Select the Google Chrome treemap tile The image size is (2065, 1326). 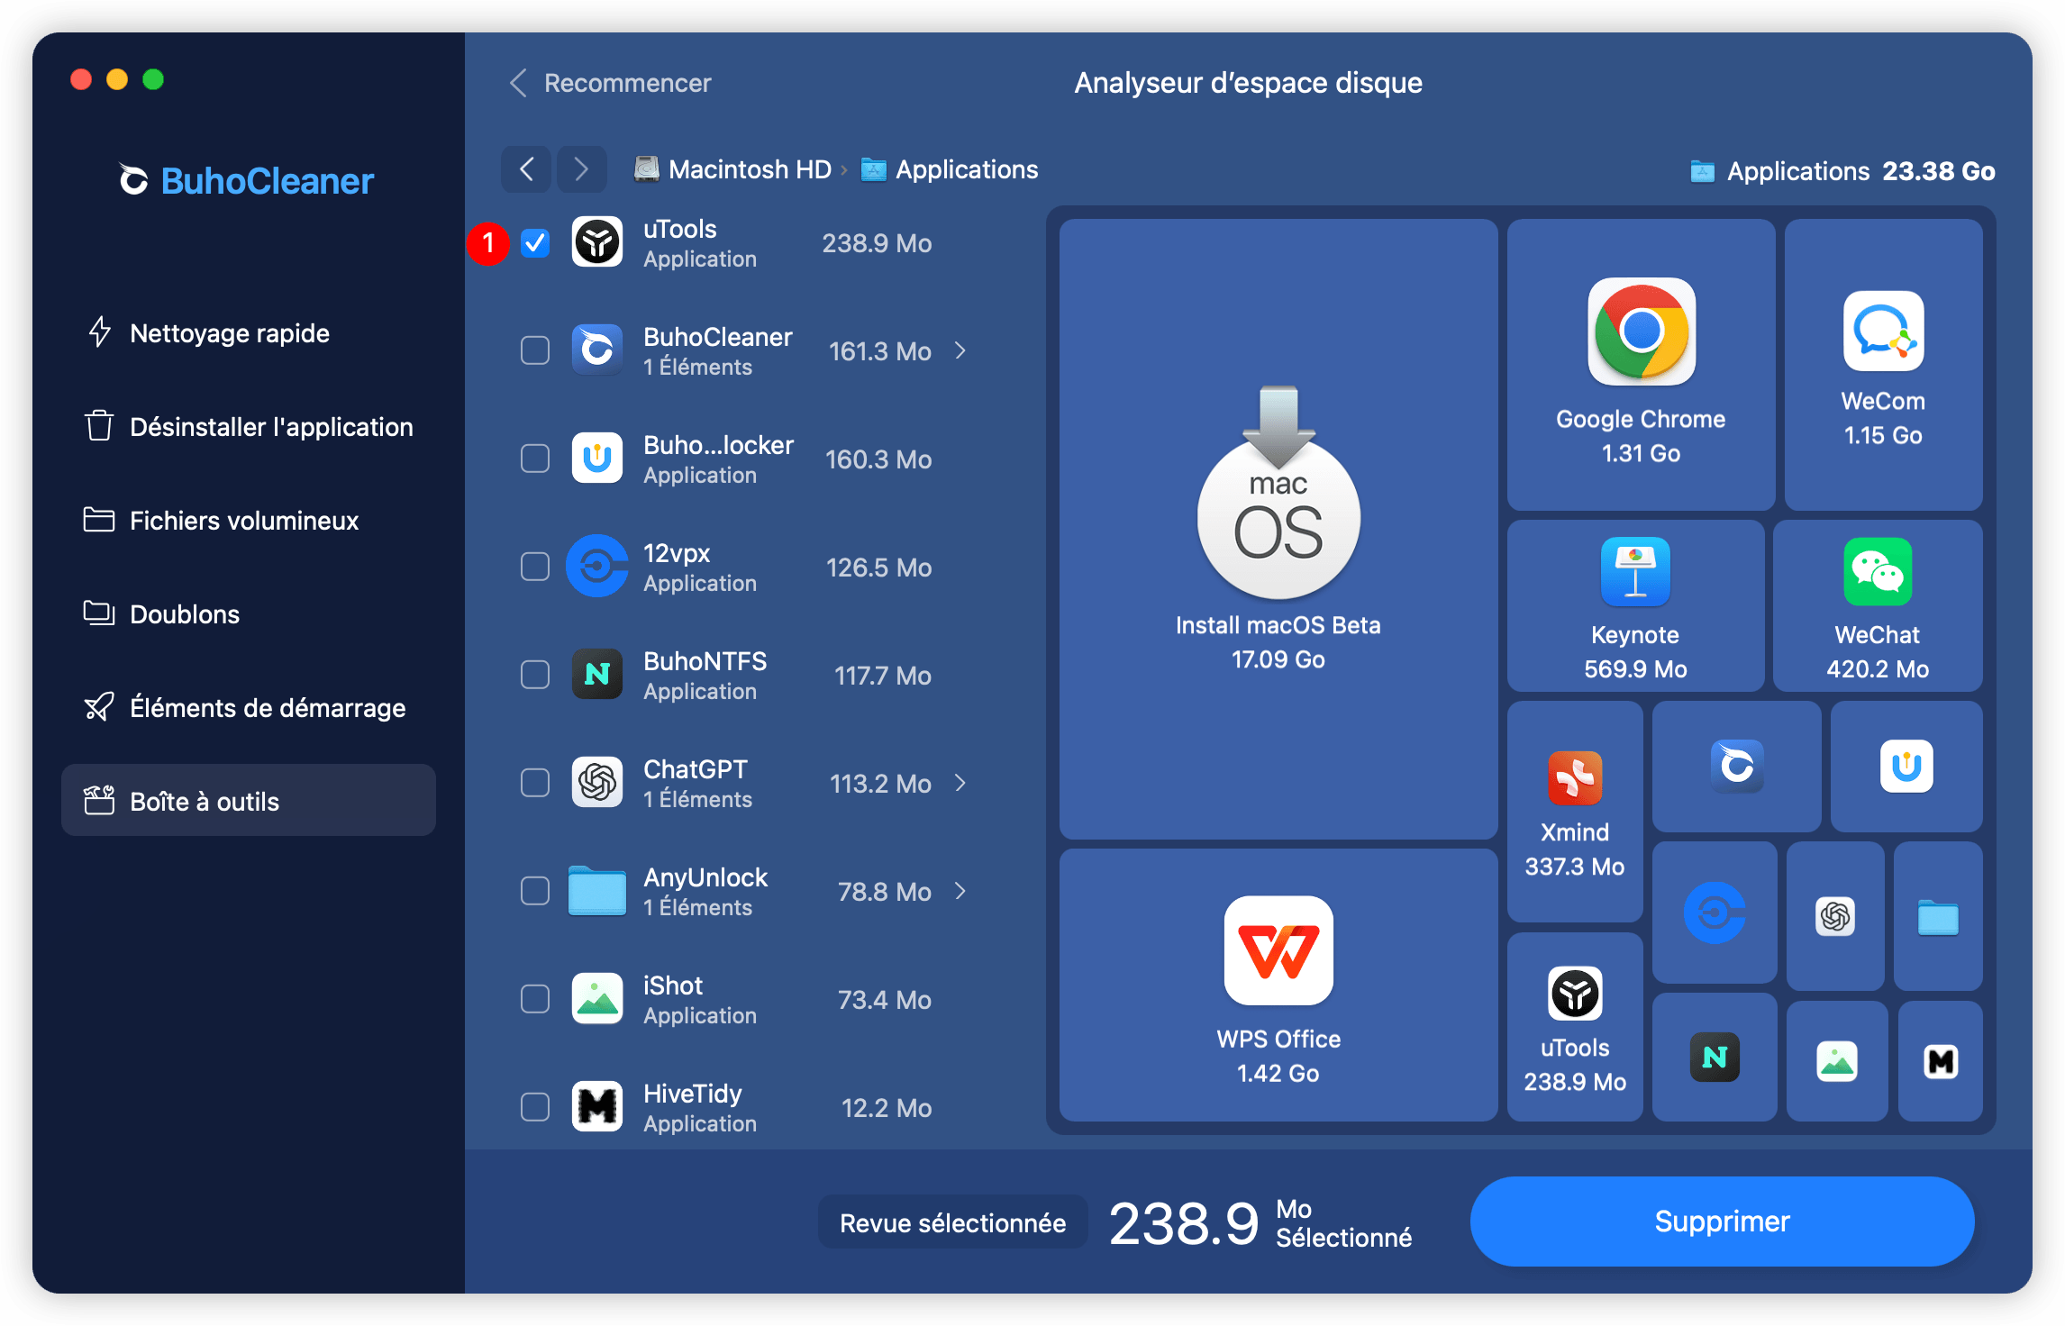(1641, 365)
